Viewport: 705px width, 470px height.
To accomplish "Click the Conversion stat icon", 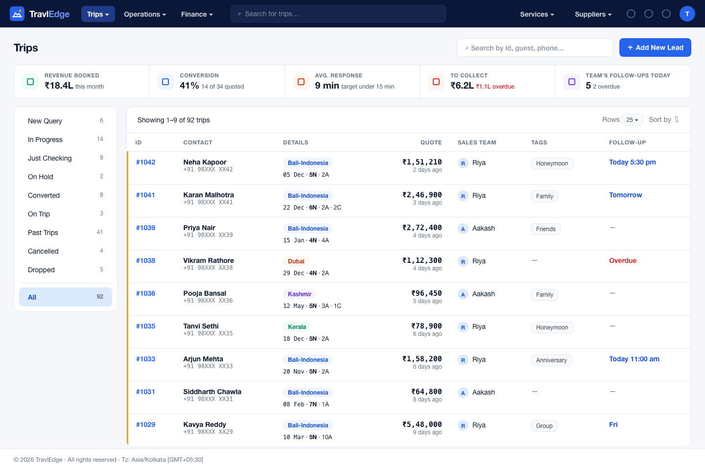I will click(x=165, y=82).
